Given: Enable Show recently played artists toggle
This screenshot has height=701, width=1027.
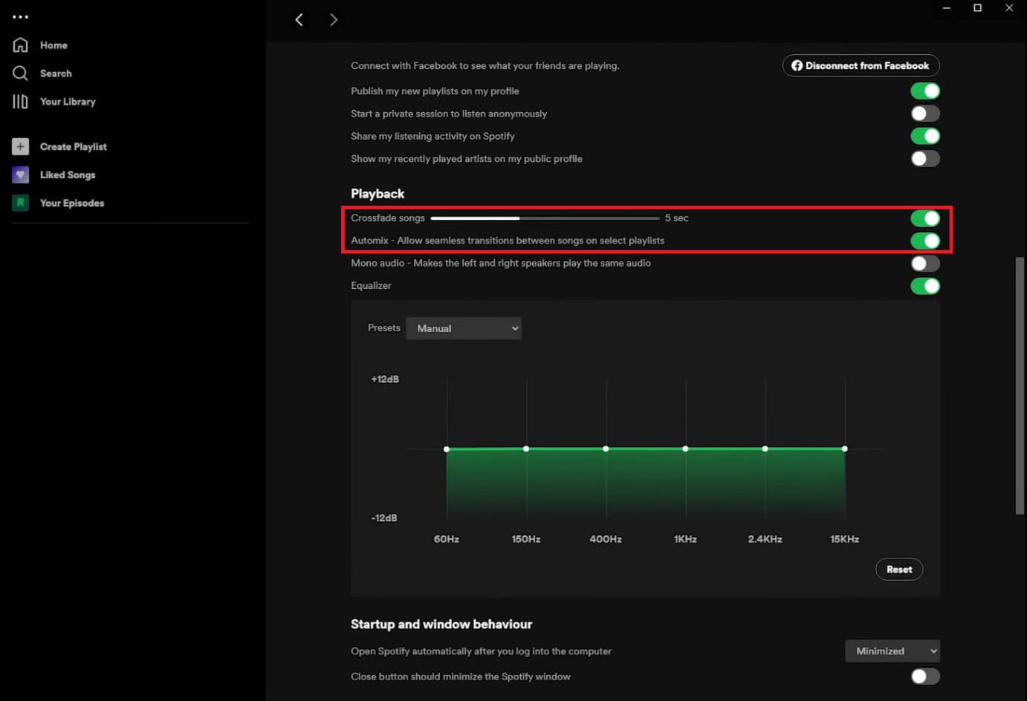Looking at the screenshot, I should tap(925, 158).
